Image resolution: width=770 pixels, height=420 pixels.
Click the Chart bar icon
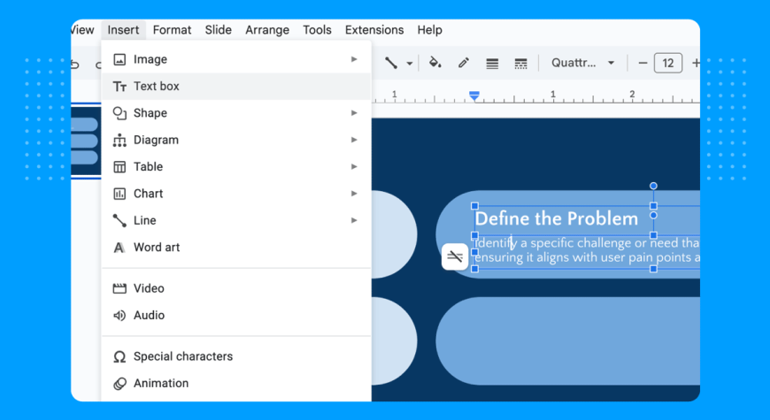(x=119, y=194)
